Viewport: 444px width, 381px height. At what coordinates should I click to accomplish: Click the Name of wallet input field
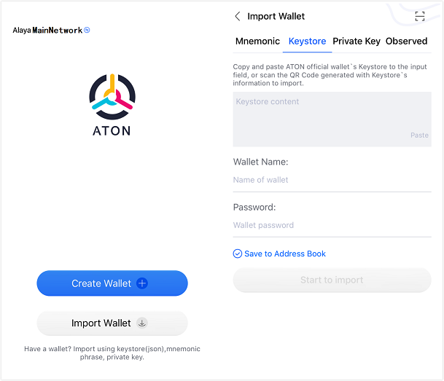[332, 180]
